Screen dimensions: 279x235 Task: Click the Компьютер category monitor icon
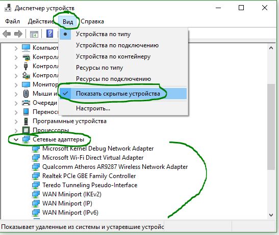pos(26,48)
